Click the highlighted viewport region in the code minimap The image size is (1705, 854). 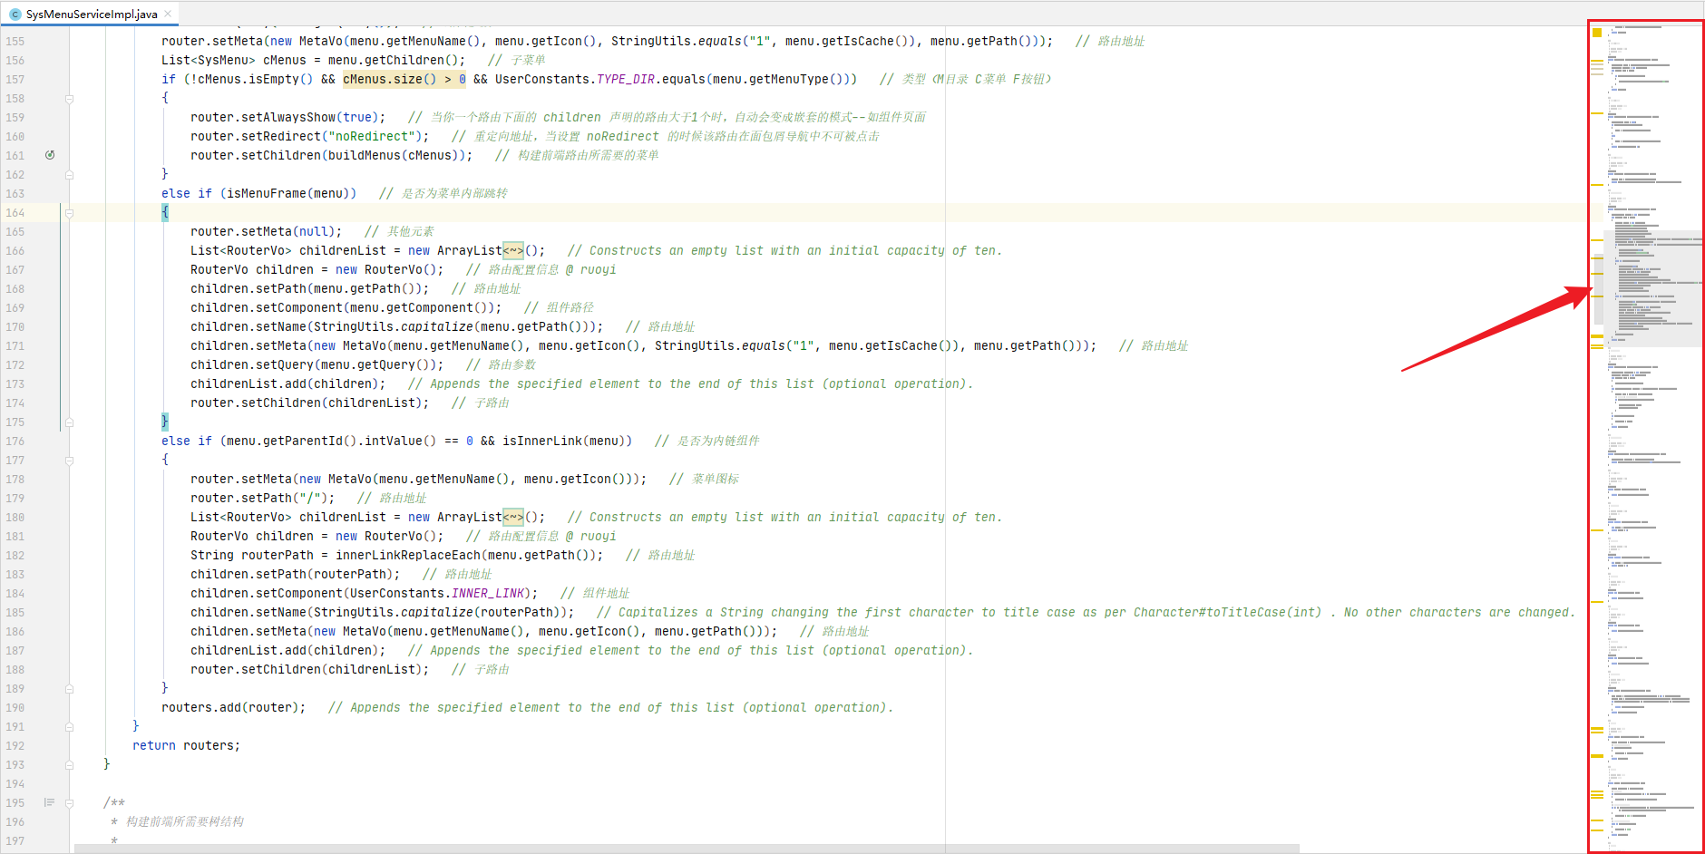pyautogui.click(x=1652, y=288)
